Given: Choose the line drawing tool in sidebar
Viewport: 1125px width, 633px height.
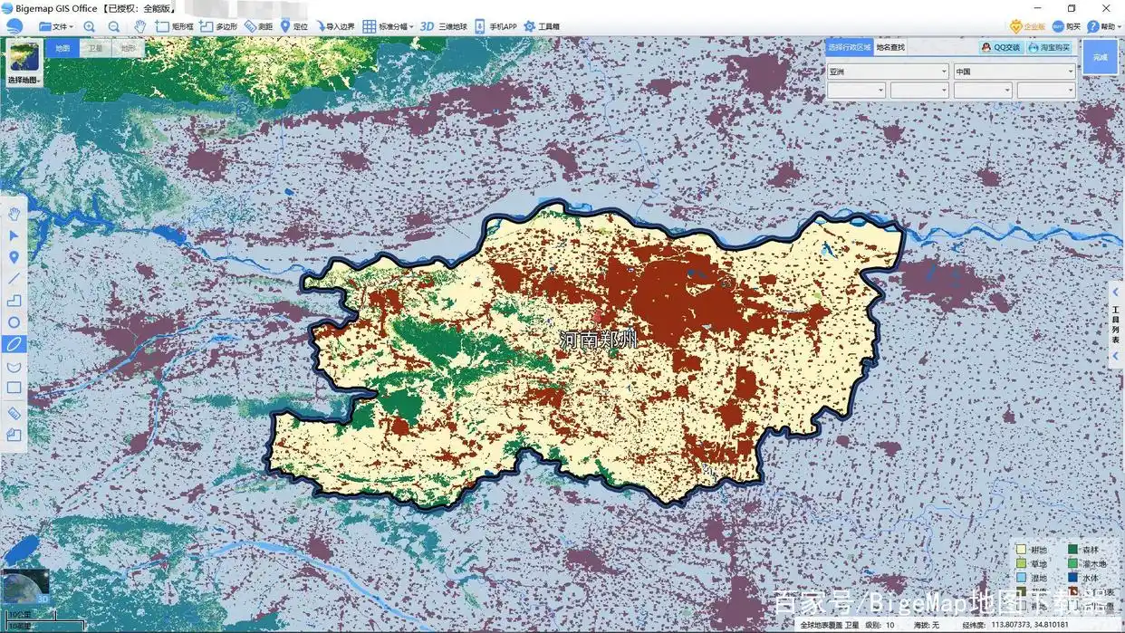Looking at the screenshot, I should pos(14,279).
